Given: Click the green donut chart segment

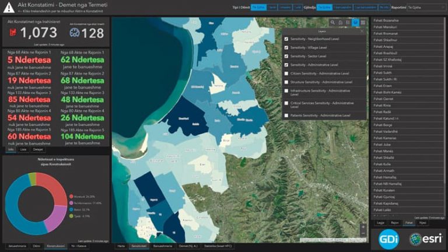Looking at the screenshot, I should click(33, 179).
